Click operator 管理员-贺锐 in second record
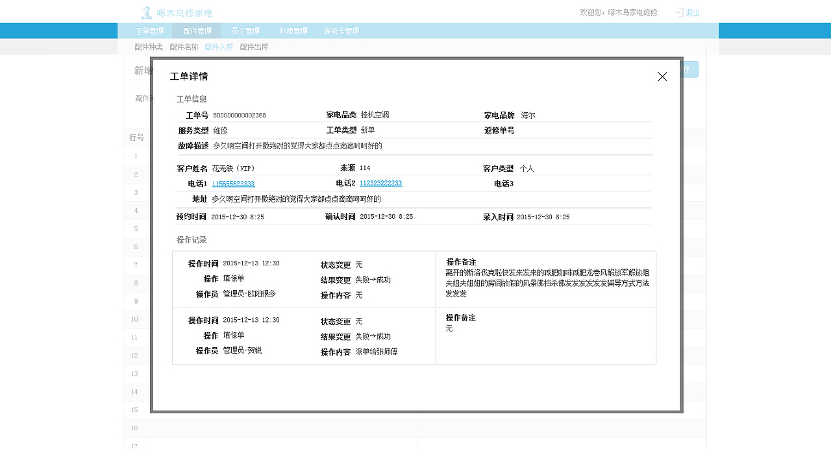Screen dimensions: 831x449 tap(242, 350)
